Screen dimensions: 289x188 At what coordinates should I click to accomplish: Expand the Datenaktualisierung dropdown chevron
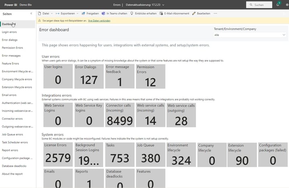(163, 5)
